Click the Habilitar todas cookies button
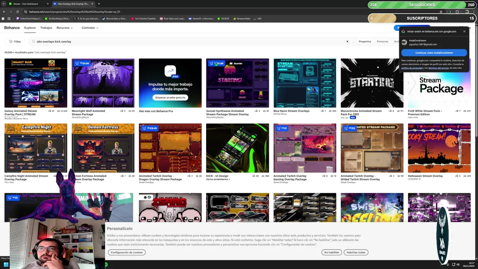The width and height of the screenshot is (478, 269). click(x=356, y=253)
